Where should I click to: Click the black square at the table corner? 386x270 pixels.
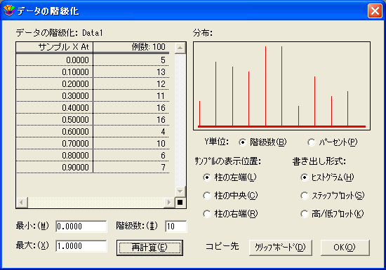180,203
